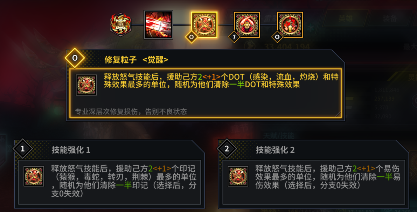Select the flaming gear hexagon talent icon

[121, 25]
